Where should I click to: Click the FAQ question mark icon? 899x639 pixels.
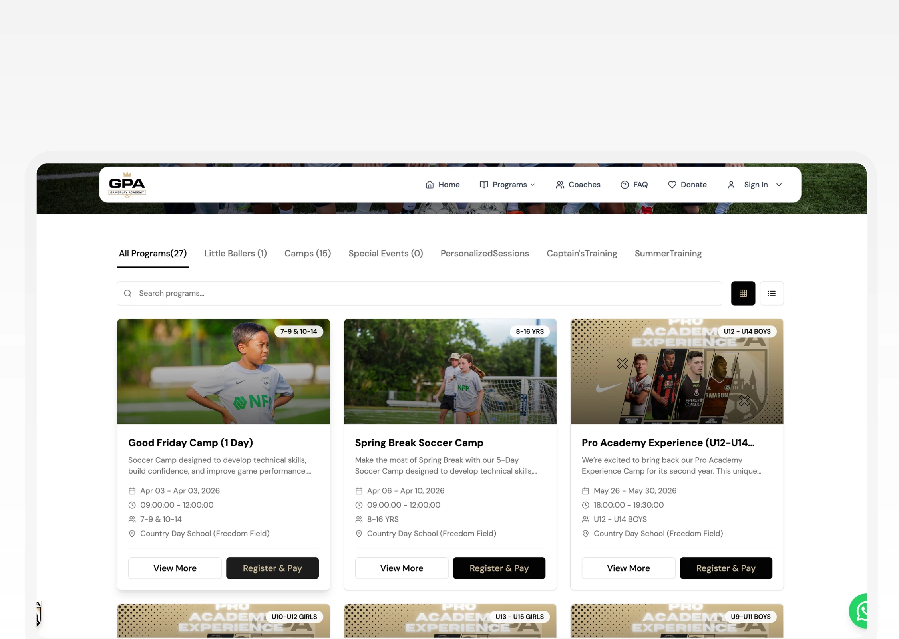(624, 185)
